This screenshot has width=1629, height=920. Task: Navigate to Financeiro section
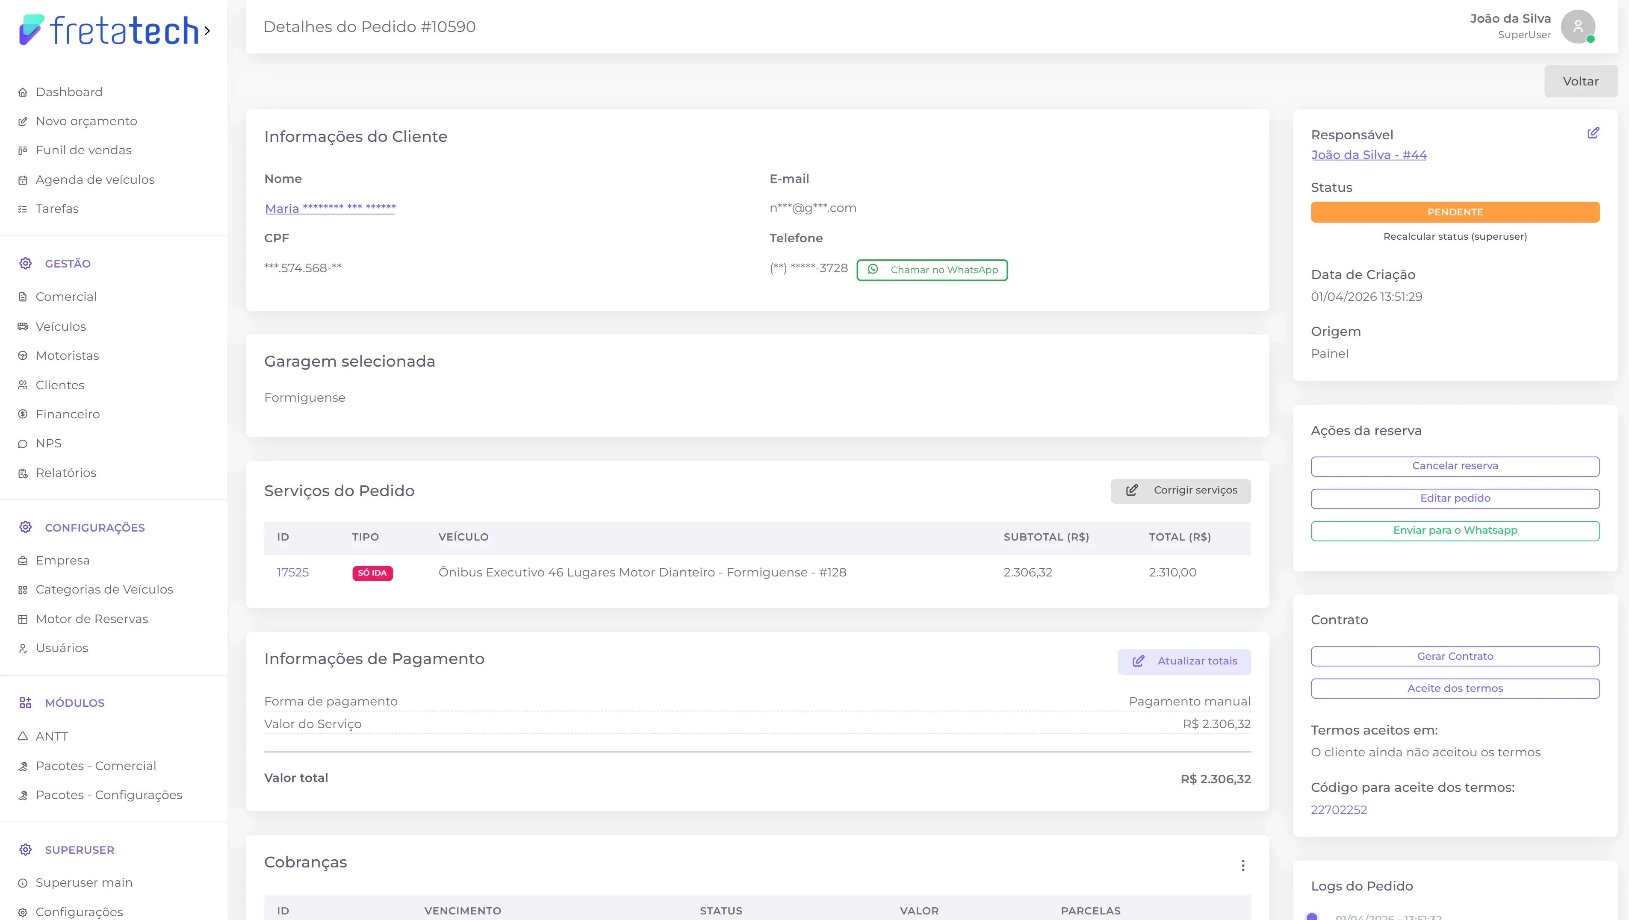point(68,414)
